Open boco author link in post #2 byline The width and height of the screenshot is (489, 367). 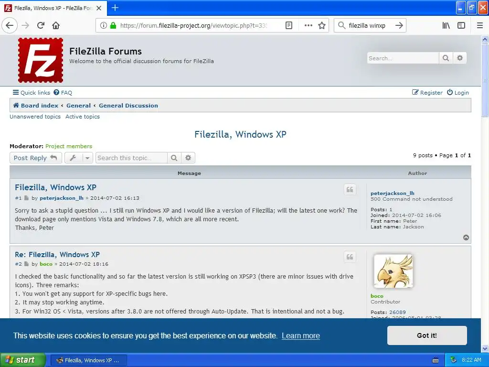(x=46, y=264)
